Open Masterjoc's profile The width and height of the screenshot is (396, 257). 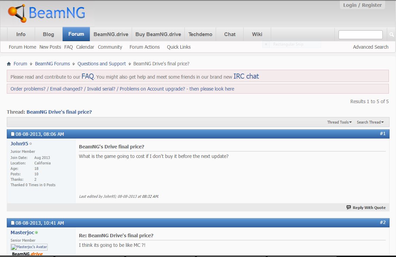point(22,232)
